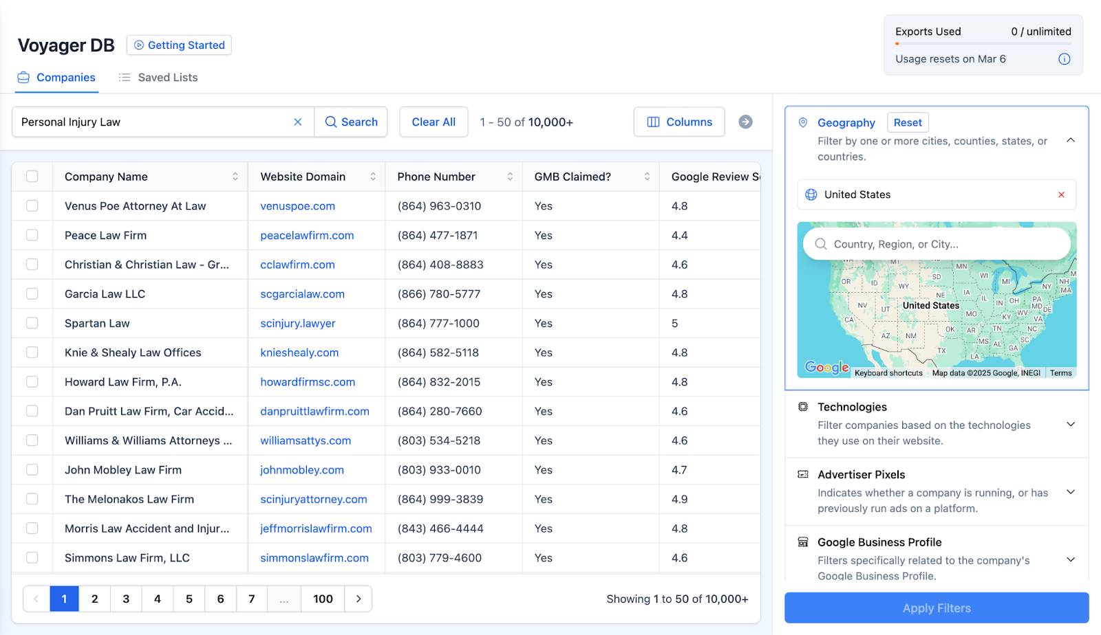
Task: Click the circular arrow icon beside Columns
Action: (745, 122)
